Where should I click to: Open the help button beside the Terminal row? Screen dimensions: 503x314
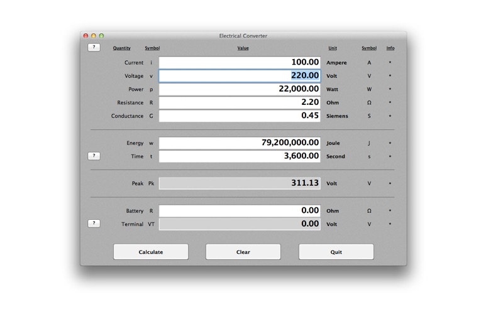[94, 224]
